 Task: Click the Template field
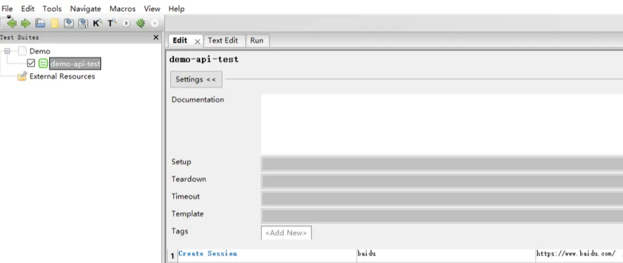pos(442,216)
